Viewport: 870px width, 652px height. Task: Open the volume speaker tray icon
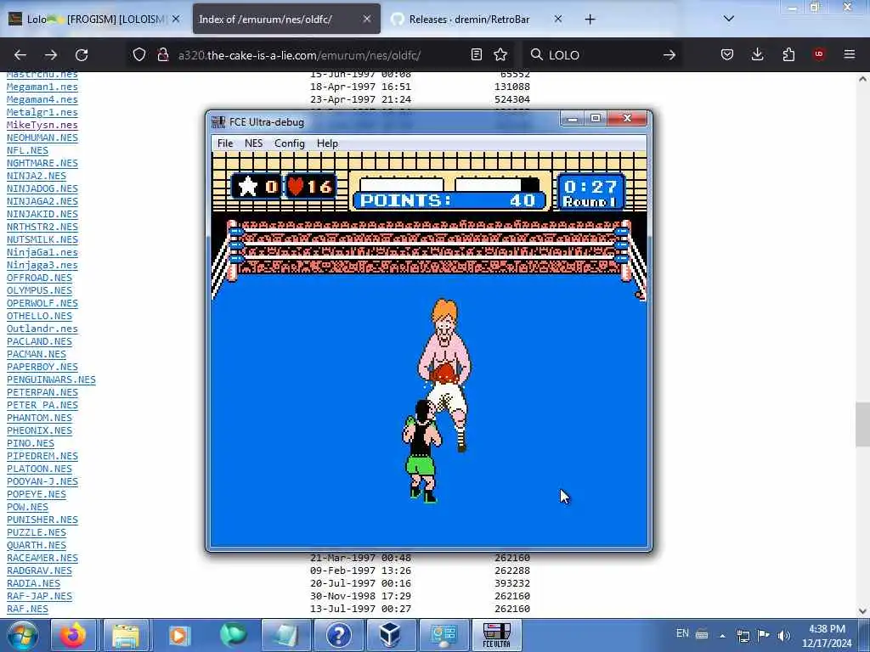pyautogui.click(x=784, y=635)
